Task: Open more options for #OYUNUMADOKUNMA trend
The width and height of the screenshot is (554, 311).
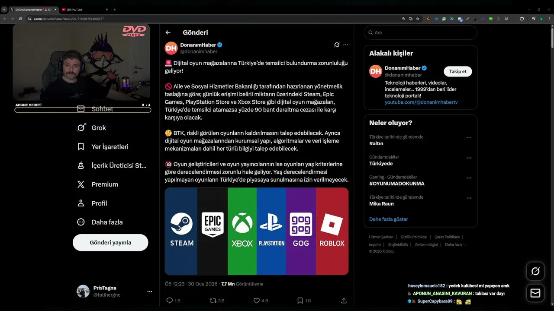Action: (x=469, y=178)
